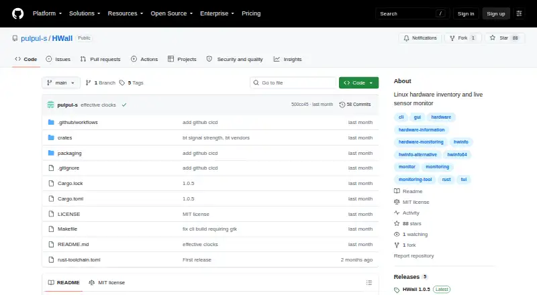
Task: Switch to the Actions tab
Action: click(x=144, y=59)
